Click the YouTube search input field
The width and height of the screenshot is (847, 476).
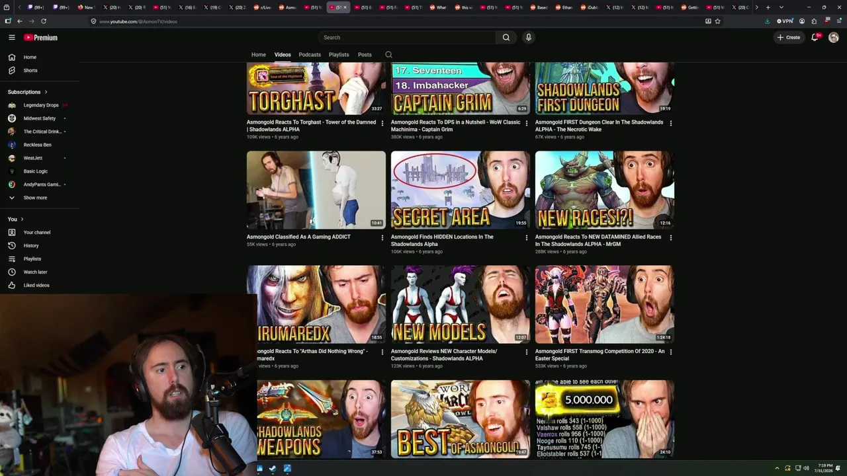pyautogui.click(x=407, y=38)
